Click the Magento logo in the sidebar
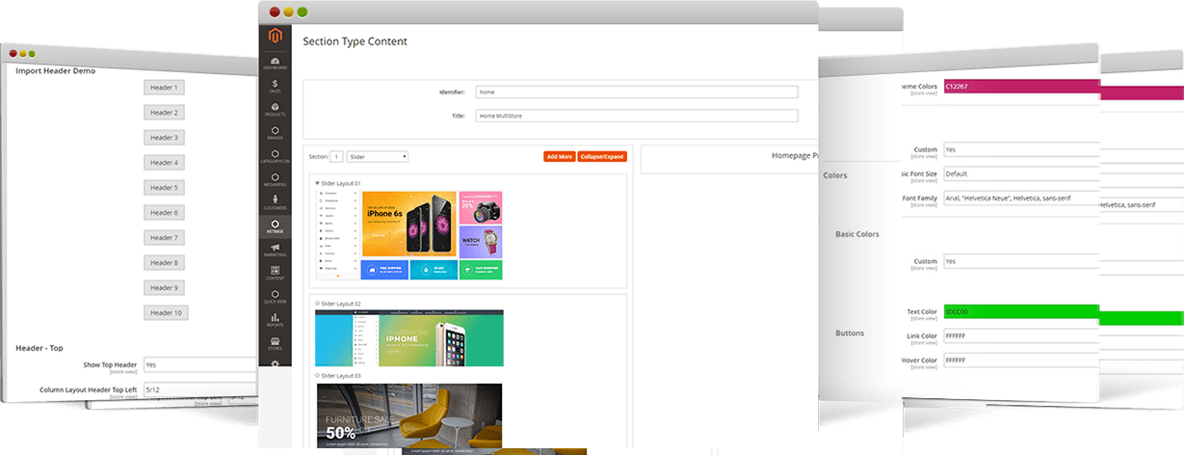Image resolution: width=1184 pixels, height=455 pixels. pos(276,38)
